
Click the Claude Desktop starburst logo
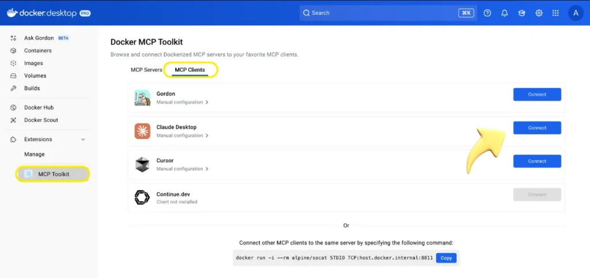pyautogui.click(x=142, y=131)
